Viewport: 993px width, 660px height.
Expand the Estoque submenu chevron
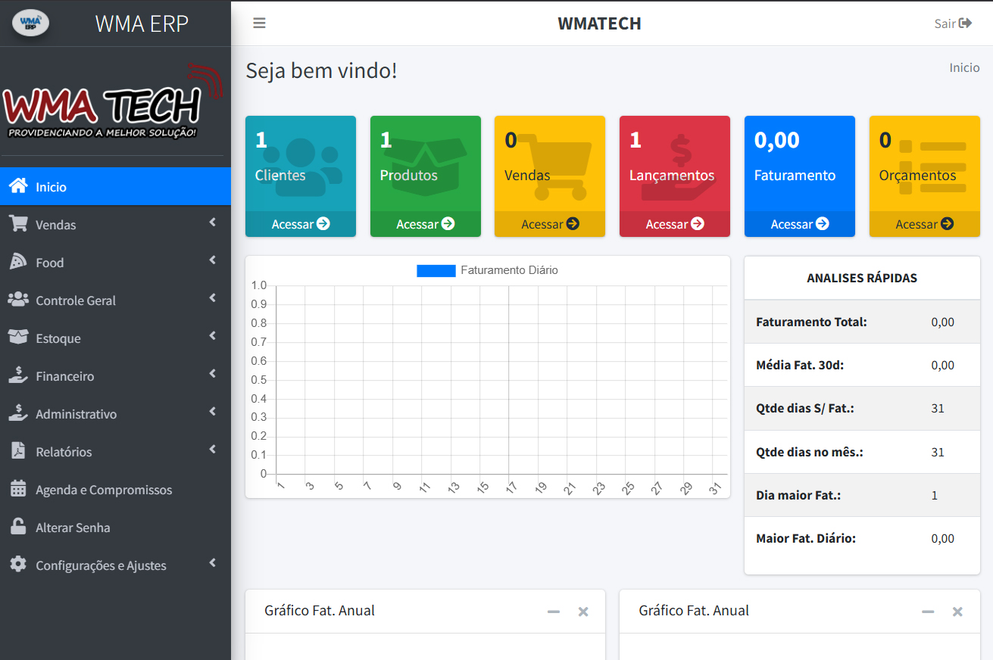213,336
